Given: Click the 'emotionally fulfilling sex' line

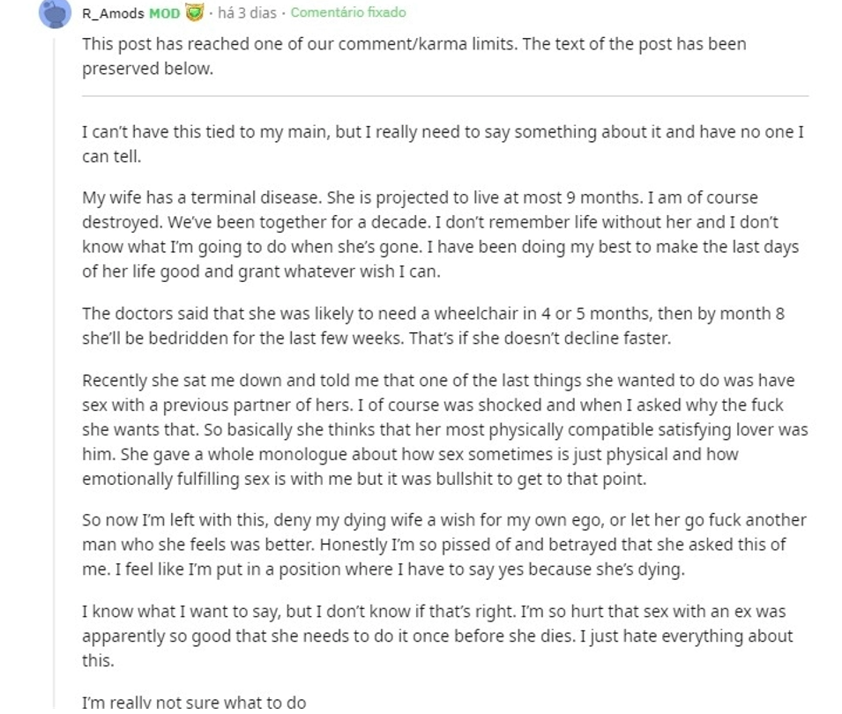Looking at the screenshot, I should tap(364, 479).
